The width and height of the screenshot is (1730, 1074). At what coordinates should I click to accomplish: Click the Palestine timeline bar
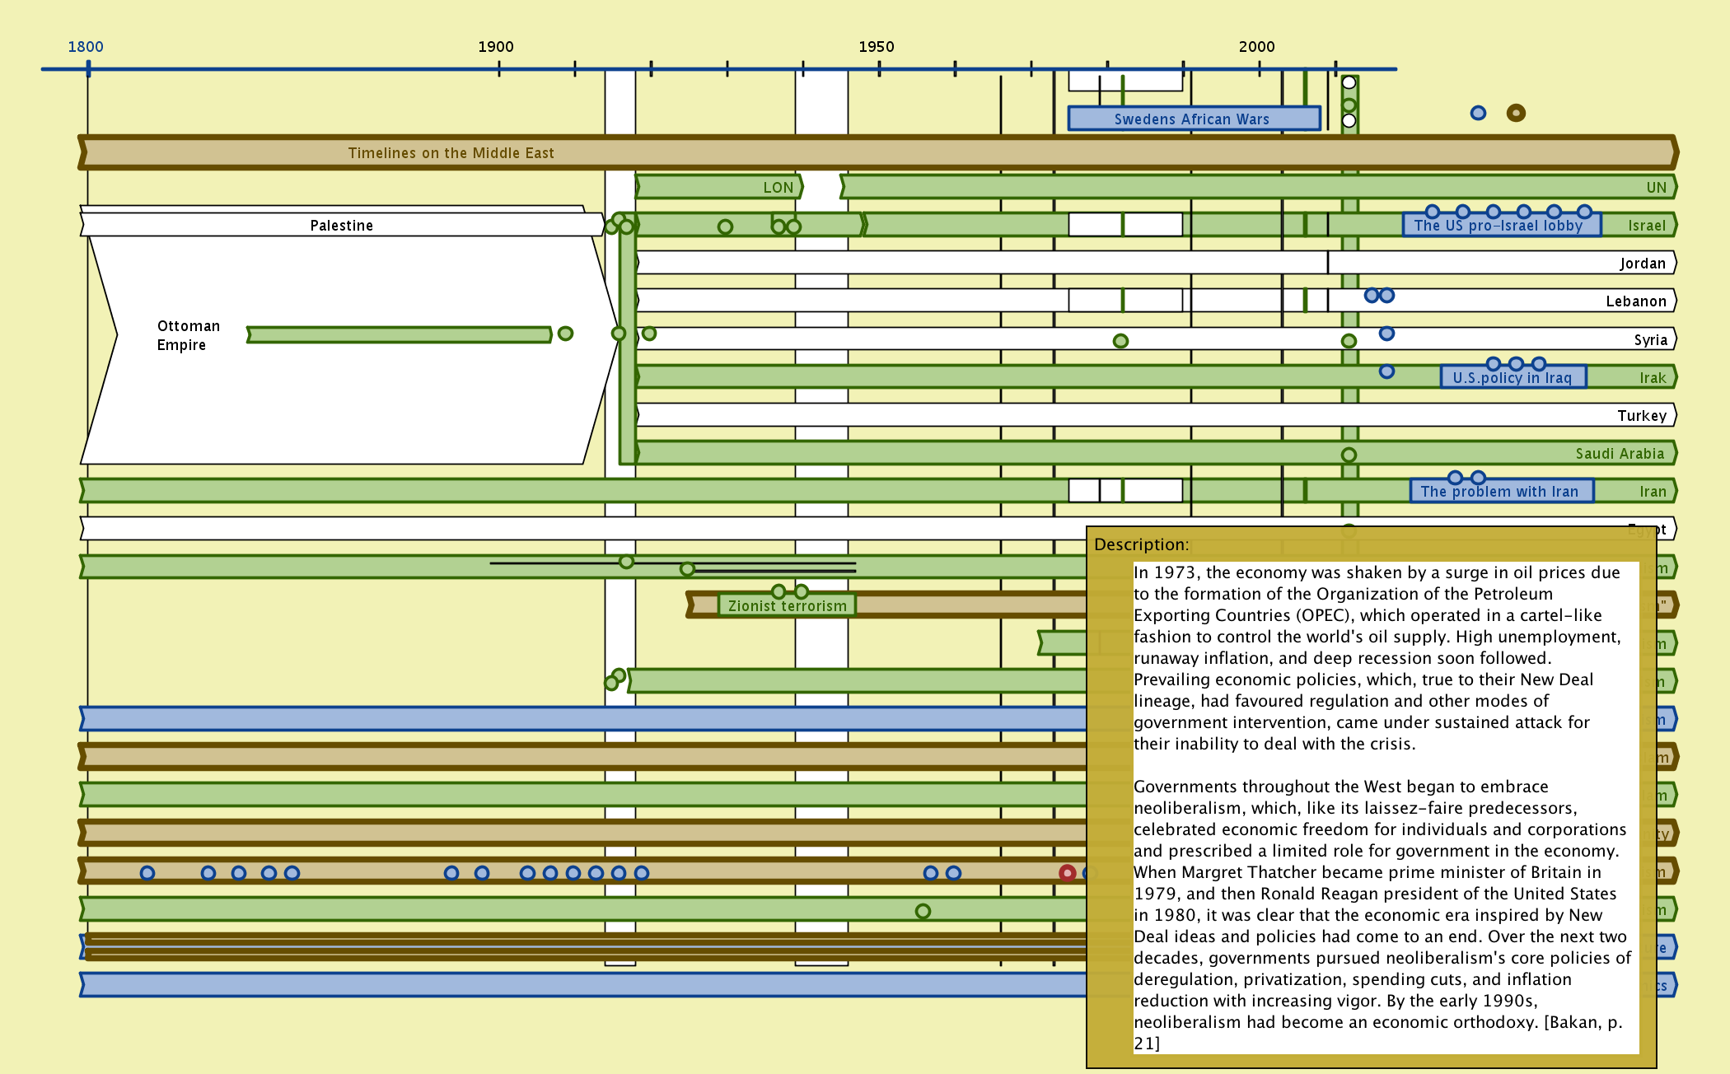[x=341, y=225]
